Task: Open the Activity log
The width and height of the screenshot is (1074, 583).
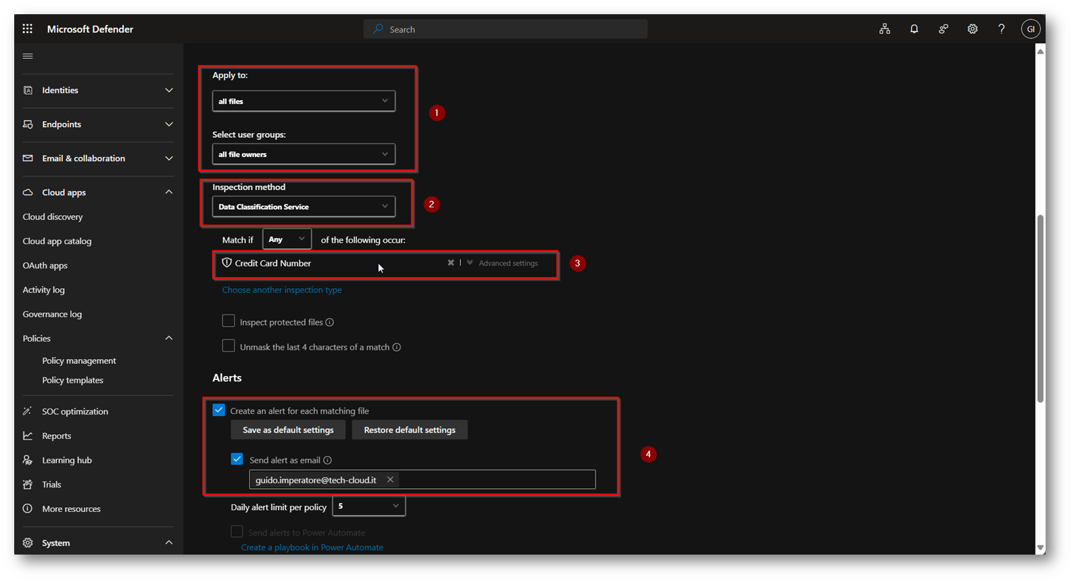Action: [44, 290]
